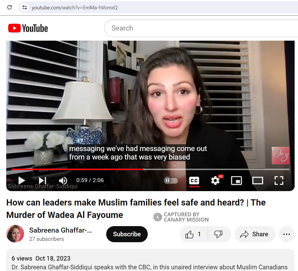
Task: Switch to theater mode
Action: click(258, 181)
